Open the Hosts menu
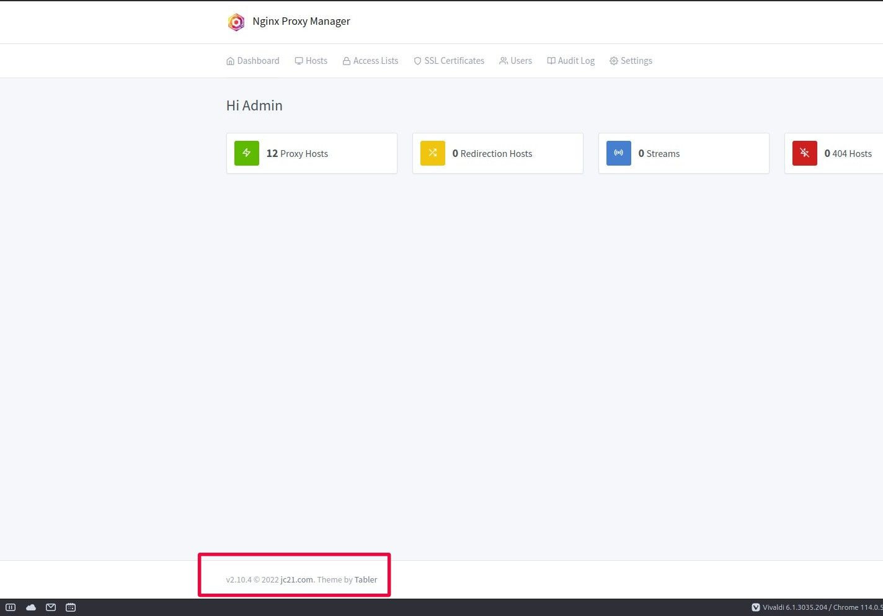The width and height of the screenshot is (883, 616). click(311, 61)
